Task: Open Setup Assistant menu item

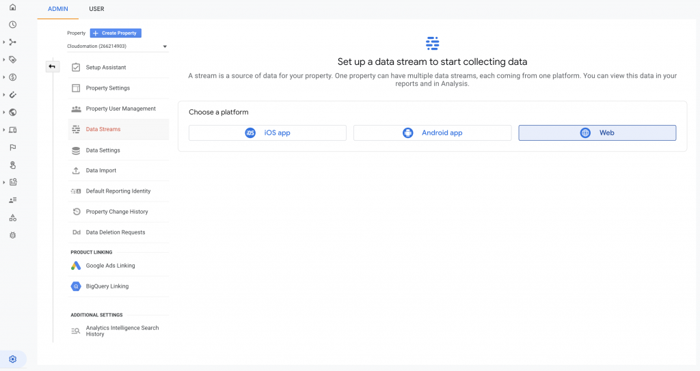Action: tap(118, 68)
